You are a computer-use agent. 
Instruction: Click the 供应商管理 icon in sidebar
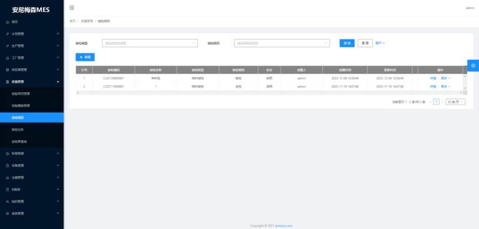[7, 70]
